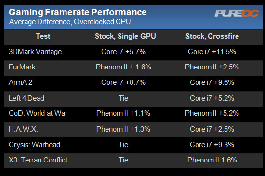Click the CoD: World at War label
The width and height of the screenshot is (265, 176).
click(x=38, y=113)
